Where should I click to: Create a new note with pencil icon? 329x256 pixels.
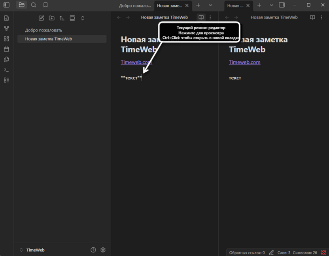[42, 18]
